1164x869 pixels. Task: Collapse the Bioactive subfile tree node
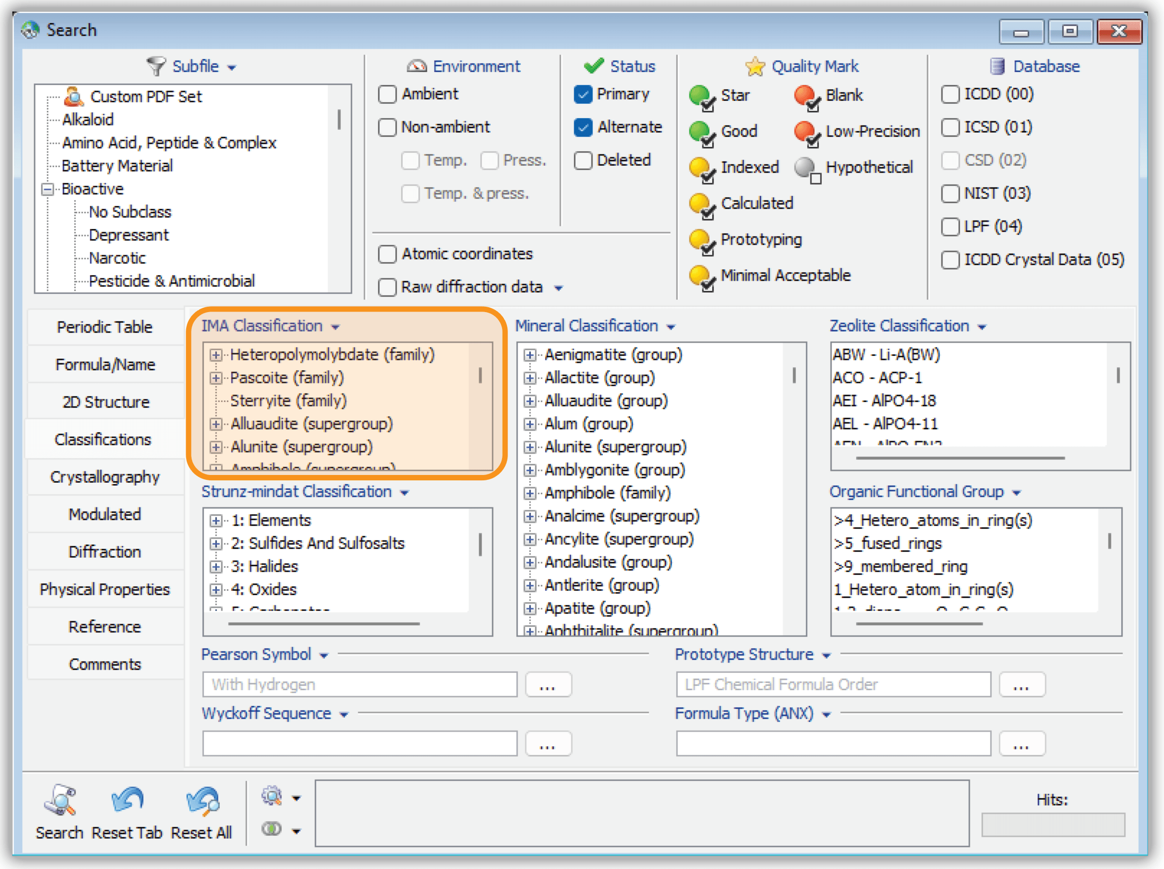coord(48,189)
